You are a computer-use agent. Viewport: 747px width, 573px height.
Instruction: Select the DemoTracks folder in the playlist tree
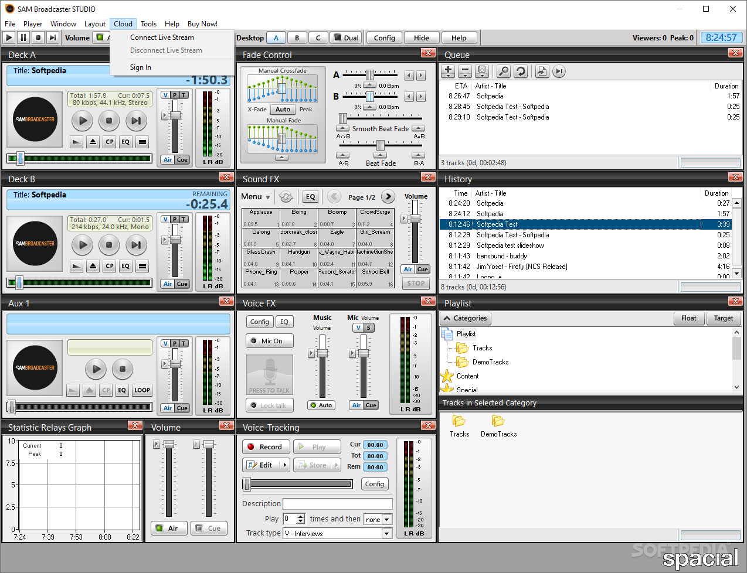coord(490,362)
